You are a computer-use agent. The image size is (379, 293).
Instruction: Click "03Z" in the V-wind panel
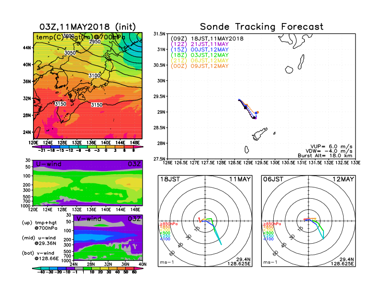pyautogui.click(x=134, y=219)
